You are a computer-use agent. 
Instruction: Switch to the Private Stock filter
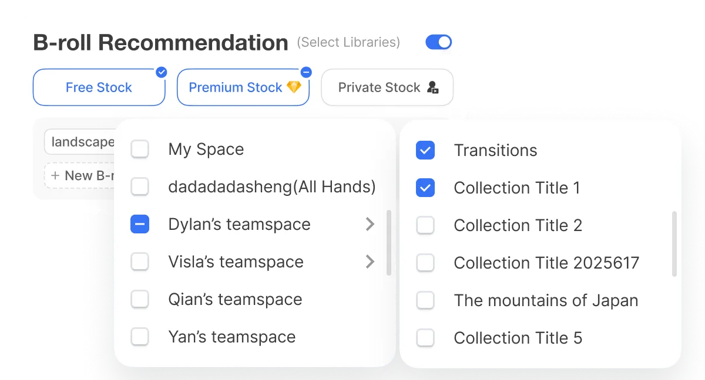tap(387, 87)
